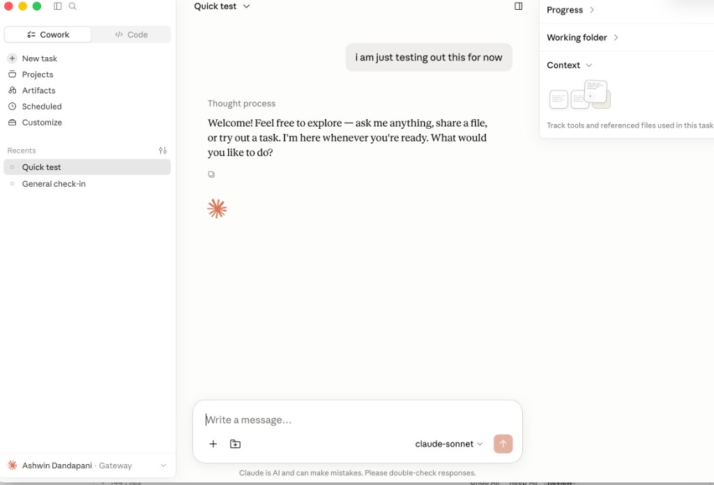Image resolution: width=714 pixels, height=485 pixels.
Task: Open the Quick test title dropdown
Action: pyautogui.click(x=222, y=6)
